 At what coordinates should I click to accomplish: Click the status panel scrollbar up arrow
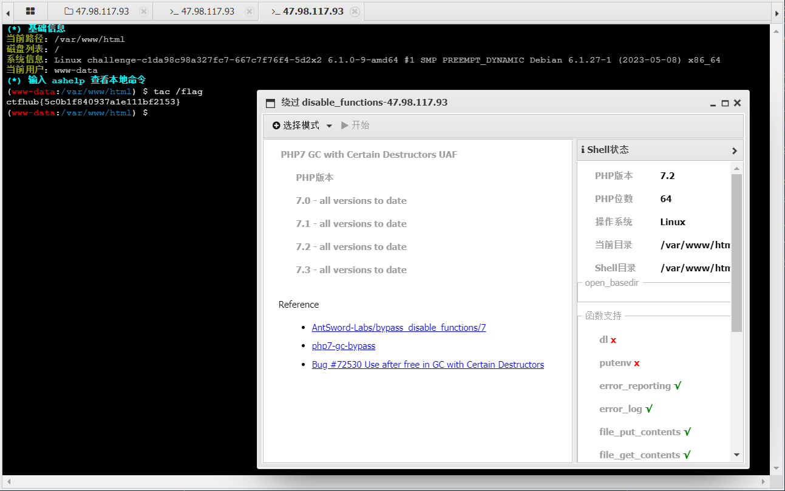coord(736,168)
